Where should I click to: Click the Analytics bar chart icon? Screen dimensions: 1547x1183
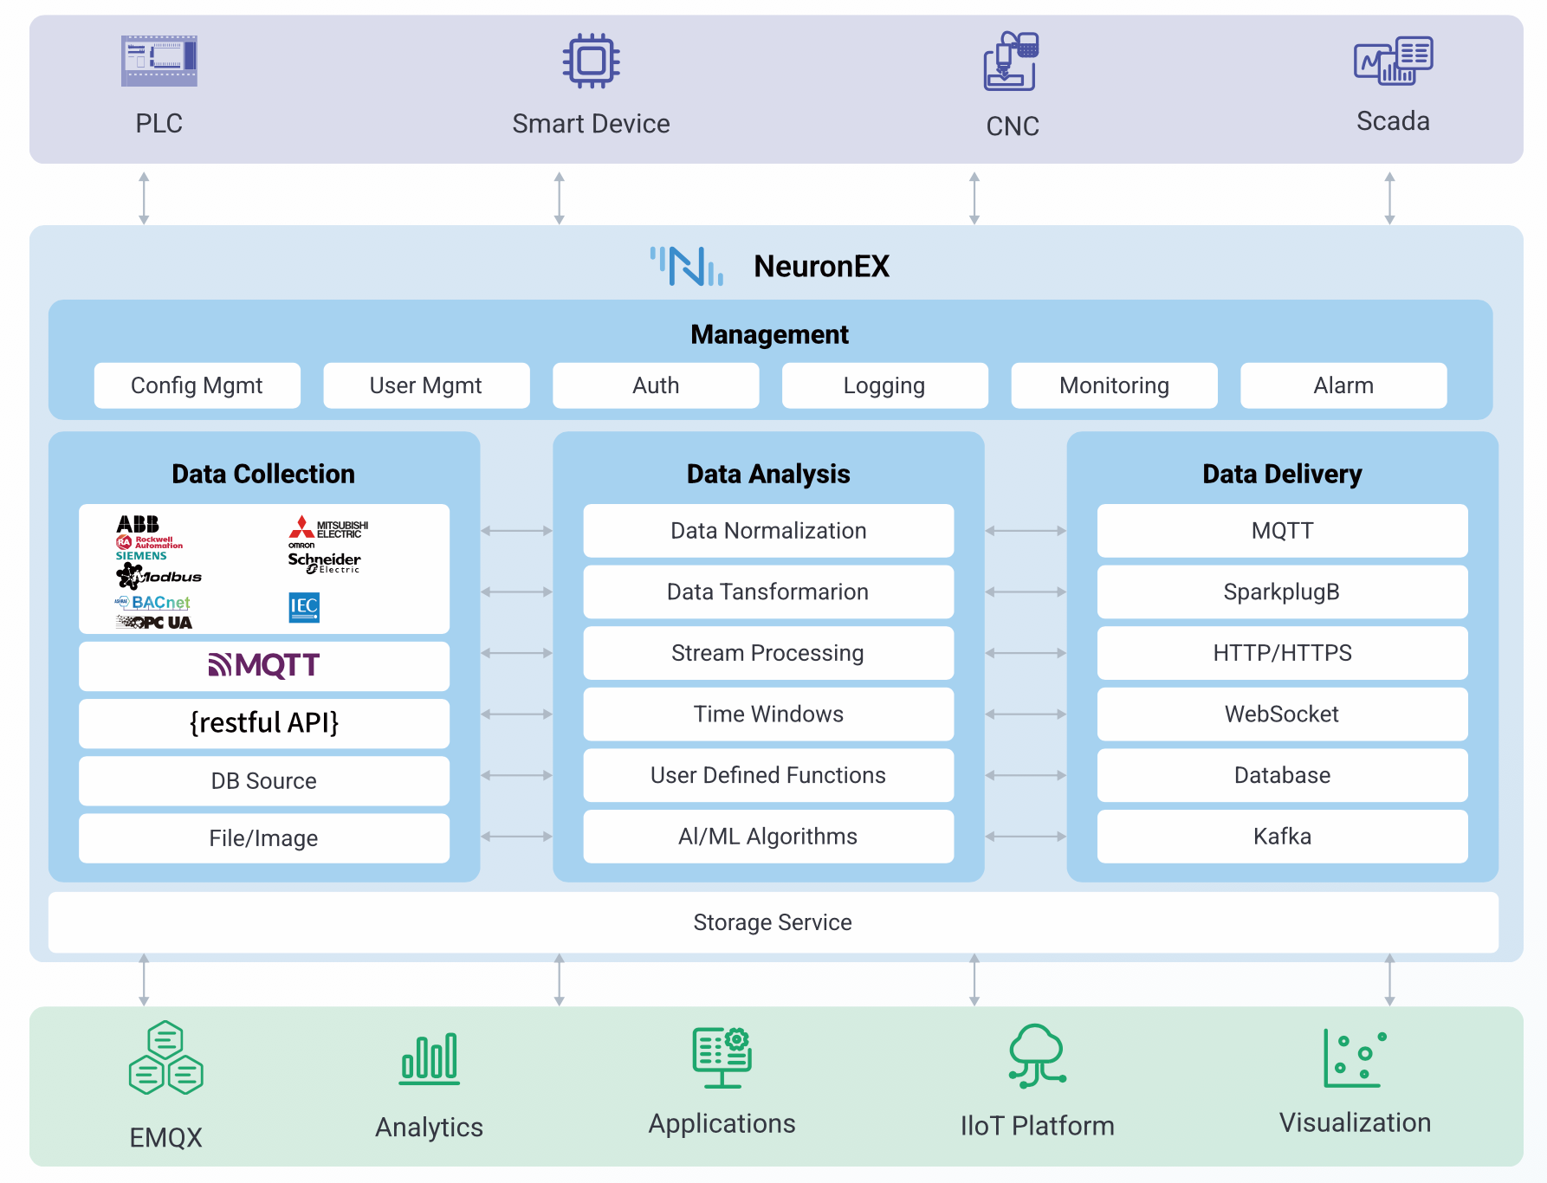pyautogui.click(x=430, y=1058)
